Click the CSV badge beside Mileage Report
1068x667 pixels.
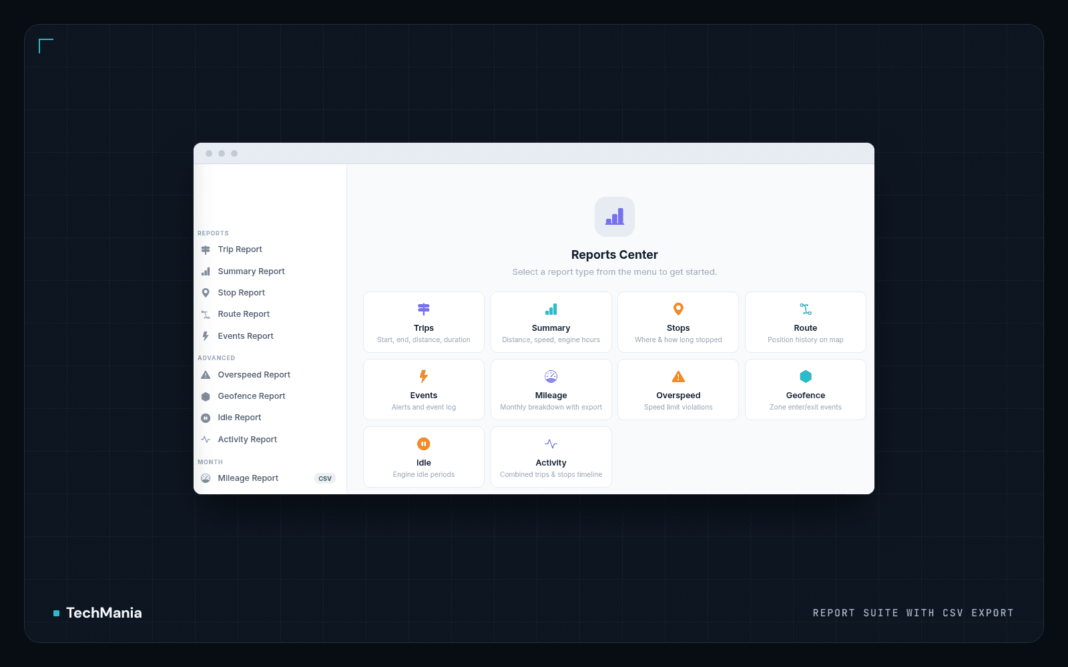pyautogui.click(x=325, y=478)
